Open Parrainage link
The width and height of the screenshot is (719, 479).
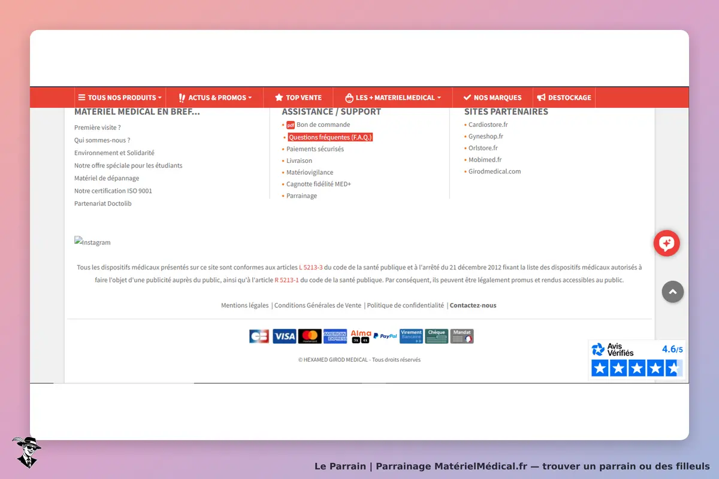click(x=302, y=196)
